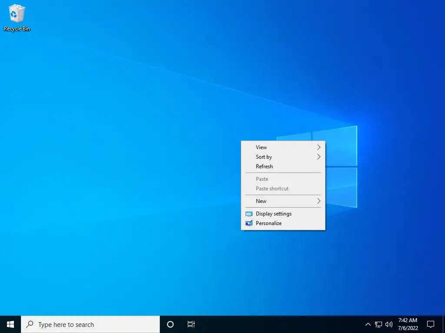The image size is (445, 333).
Task: Open the Recycle Bin desktop icon
Action: pos(17,17)
